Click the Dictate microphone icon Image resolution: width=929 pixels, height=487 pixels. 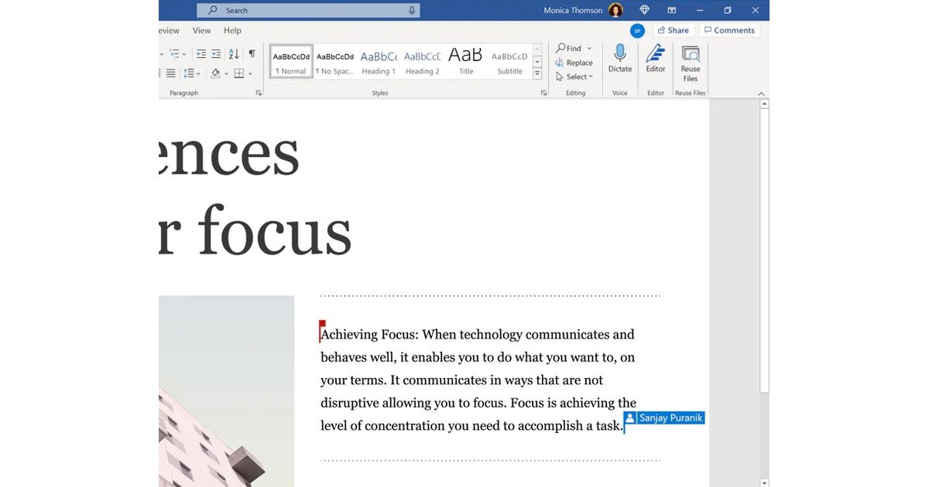pyautogui.click(x=619, y=54)
